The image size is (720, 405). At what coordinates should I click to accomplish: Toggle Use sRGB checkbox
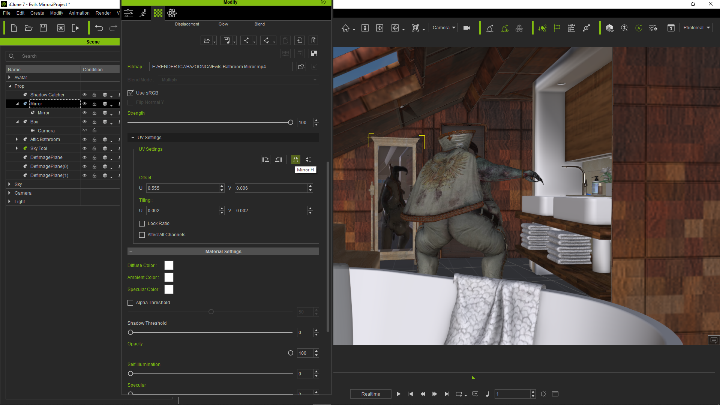tap(130, 93)
